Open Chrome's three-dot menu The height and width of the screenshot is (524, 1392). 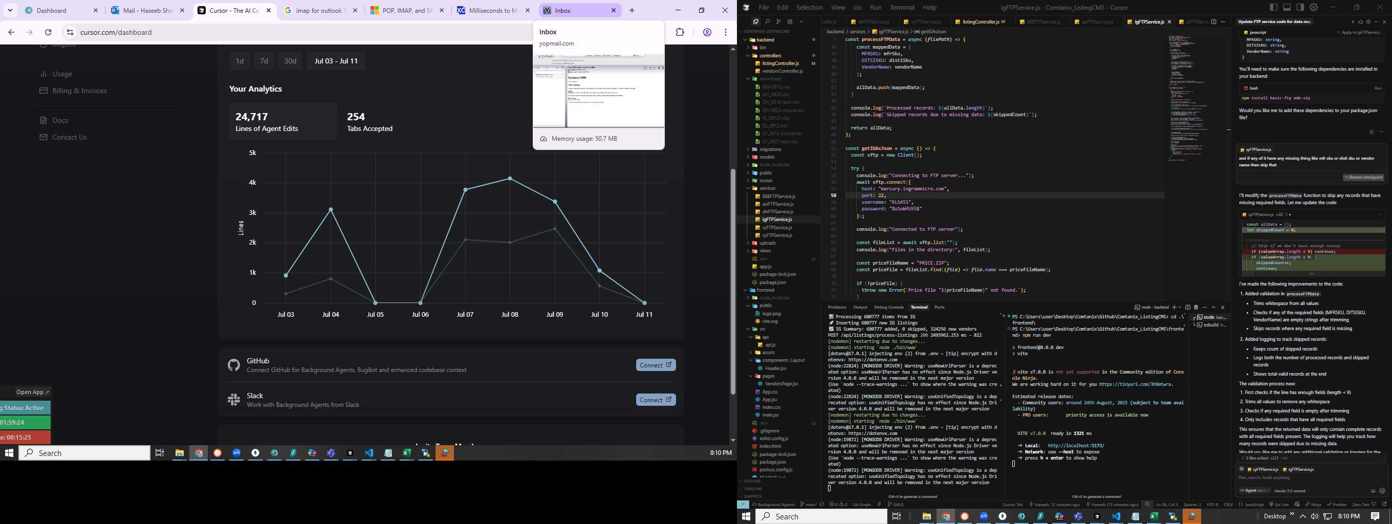726,32
